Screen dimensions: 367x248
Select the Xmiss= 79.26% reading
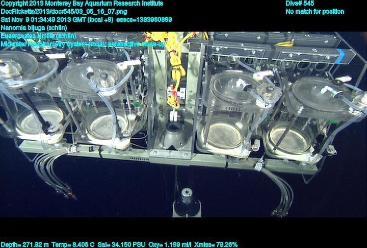coord(216,245)
